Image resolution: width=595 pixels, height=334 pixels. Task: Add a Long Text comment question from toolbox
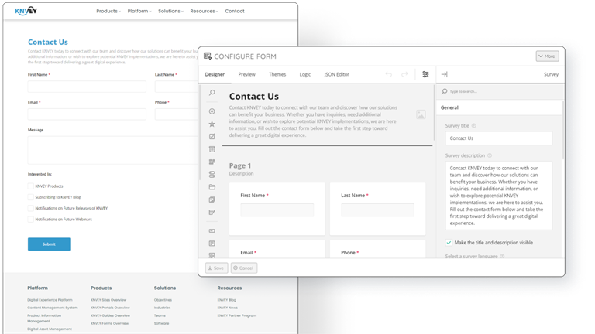212,244
